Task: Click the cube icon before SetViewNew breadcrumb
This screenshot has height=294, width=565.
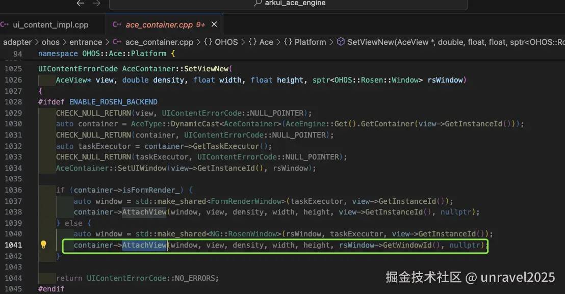Action: coord(341,42)
